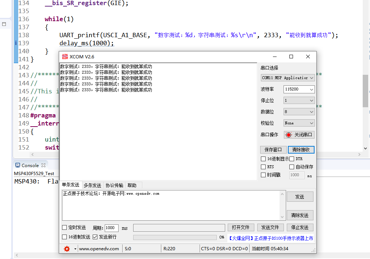The width and height of the screenshot is (370, 259).
Task: Uncheck 发送新行 checkbox
Action: pos(95,237)
